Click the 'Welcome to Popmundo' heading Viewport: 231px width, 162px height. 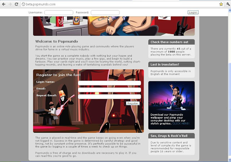click(57, 41)
